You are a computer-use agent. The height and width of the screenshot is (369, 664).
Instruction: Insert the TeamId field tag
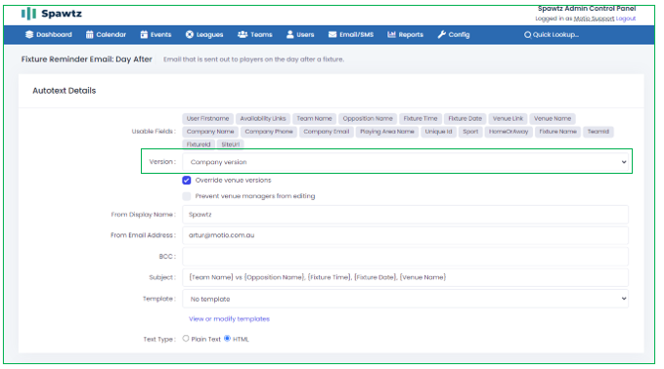pyautogui.click(x=598, y=132)
